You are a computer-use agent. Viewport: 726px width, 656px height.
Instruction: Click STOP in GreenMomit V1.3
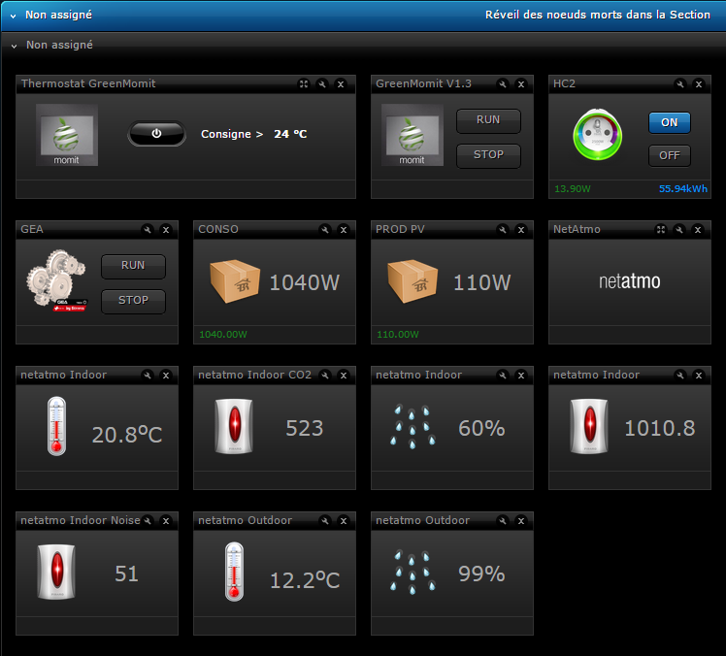point(488,155)
